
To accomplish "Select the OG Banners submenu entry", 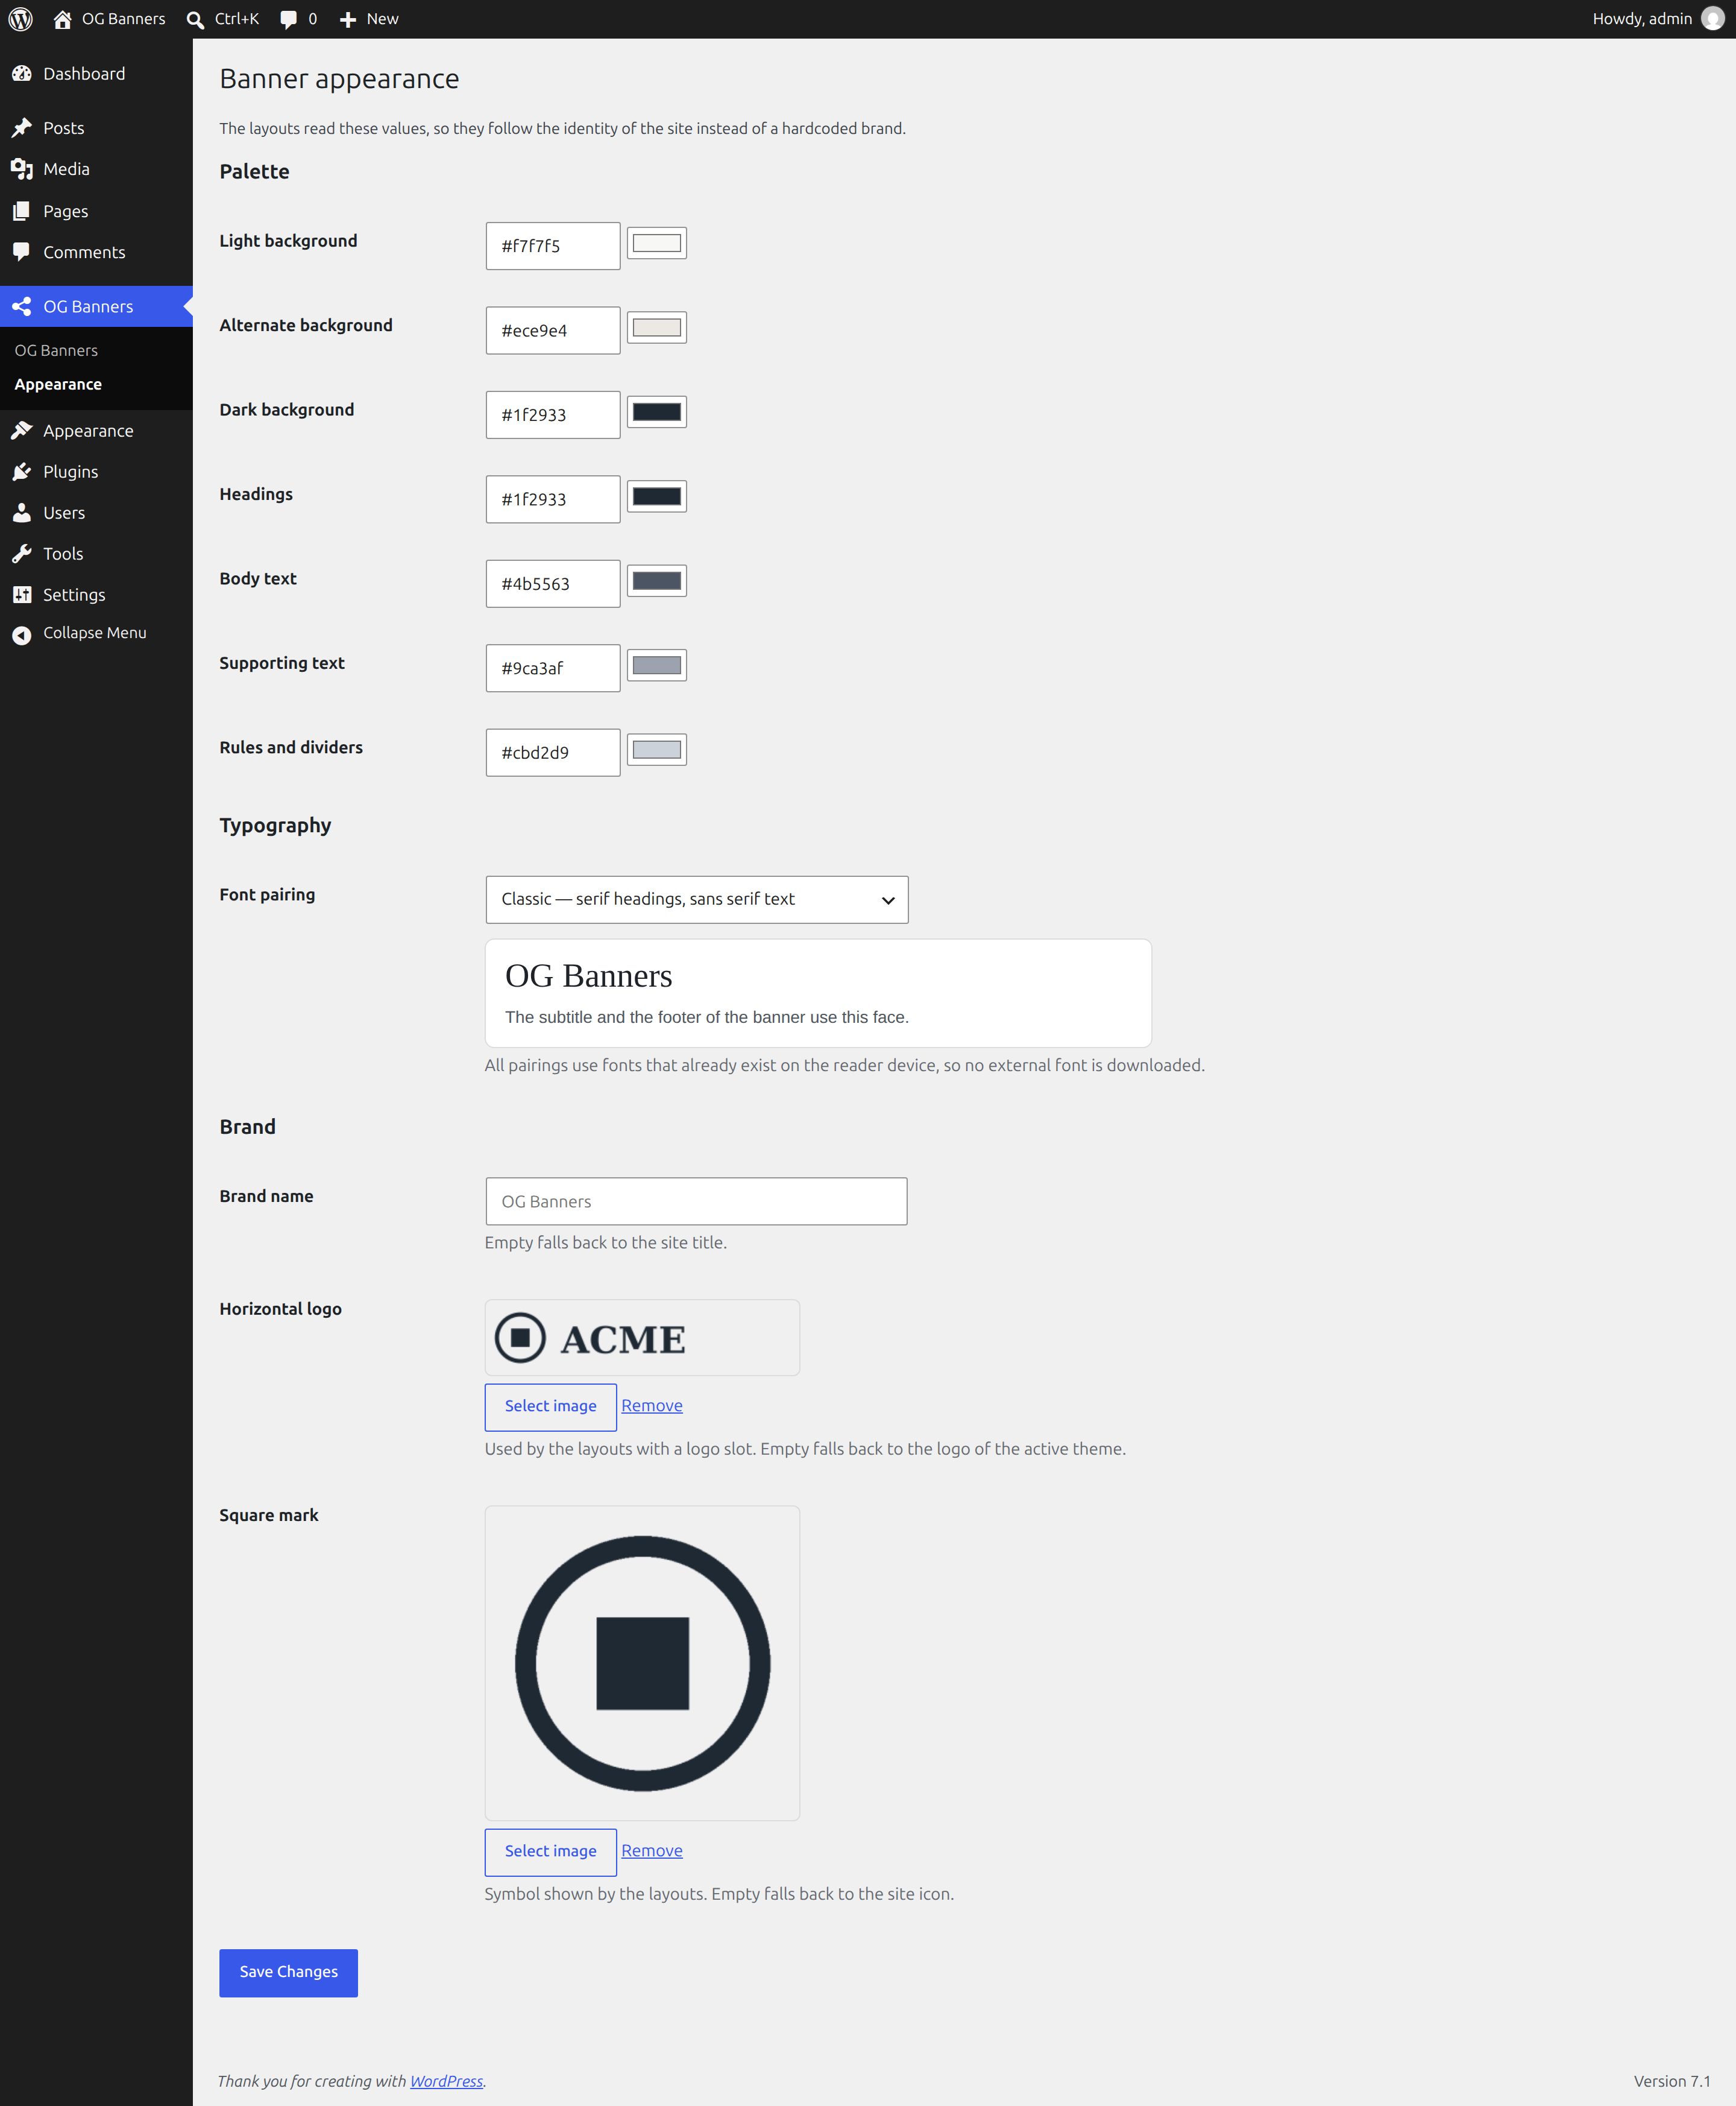I will coord(56,350).
